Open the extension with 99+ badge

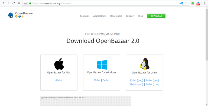(198, 4)
